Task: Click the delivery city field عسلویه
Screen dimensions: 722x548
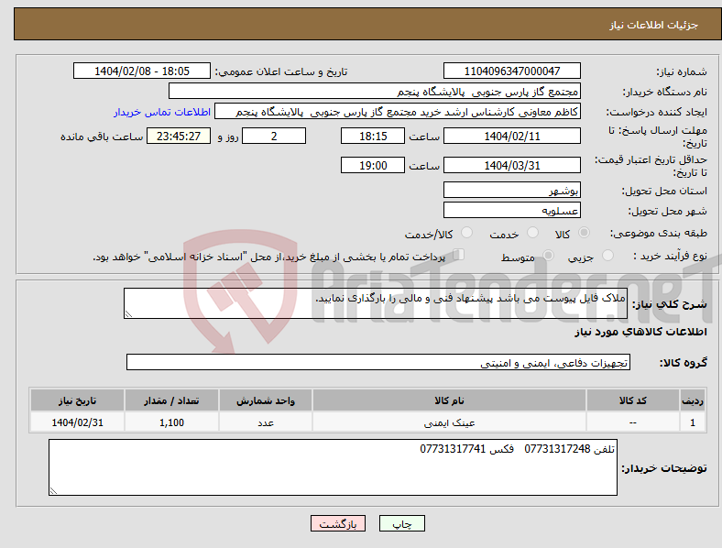Action: (x=511, y=210)
